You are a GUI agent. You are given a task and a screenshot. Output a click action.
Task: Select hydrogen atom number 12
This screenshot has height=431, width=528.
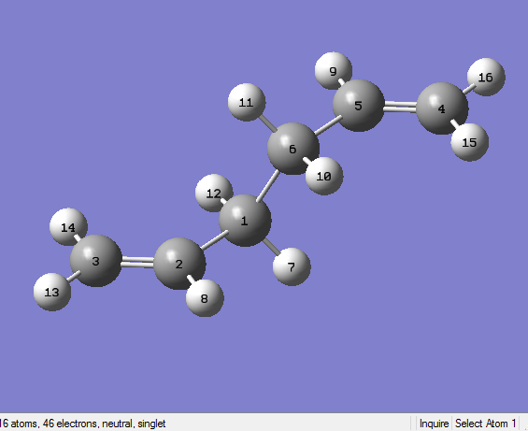(214, 194)
